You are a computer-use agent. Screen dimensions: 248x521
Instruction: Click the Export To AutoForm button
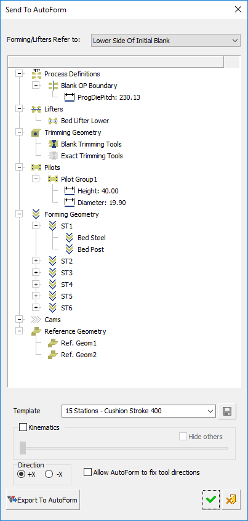click(x=43, y=499)
